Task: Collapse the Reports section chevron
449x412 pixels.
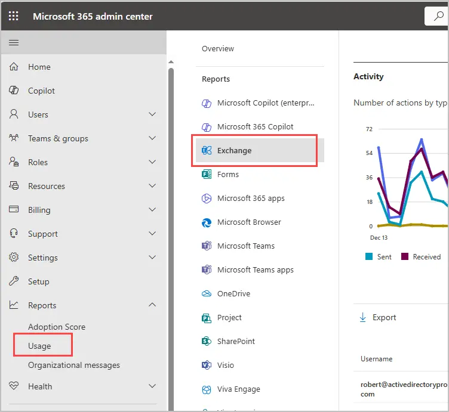Action: [152, 305]
